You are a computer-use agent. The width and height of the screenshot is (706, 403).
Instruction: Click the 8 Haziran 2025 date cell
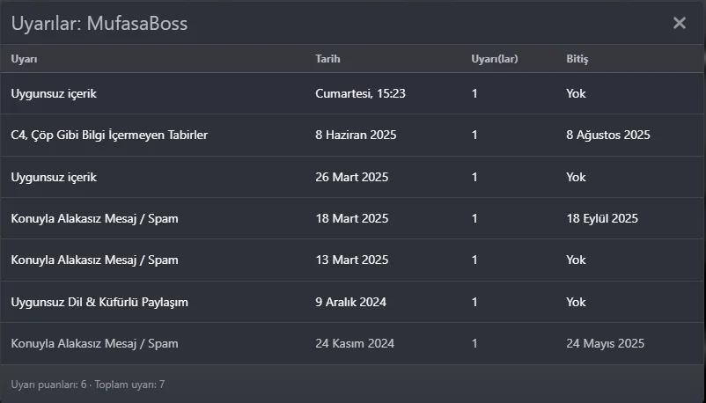356,136
